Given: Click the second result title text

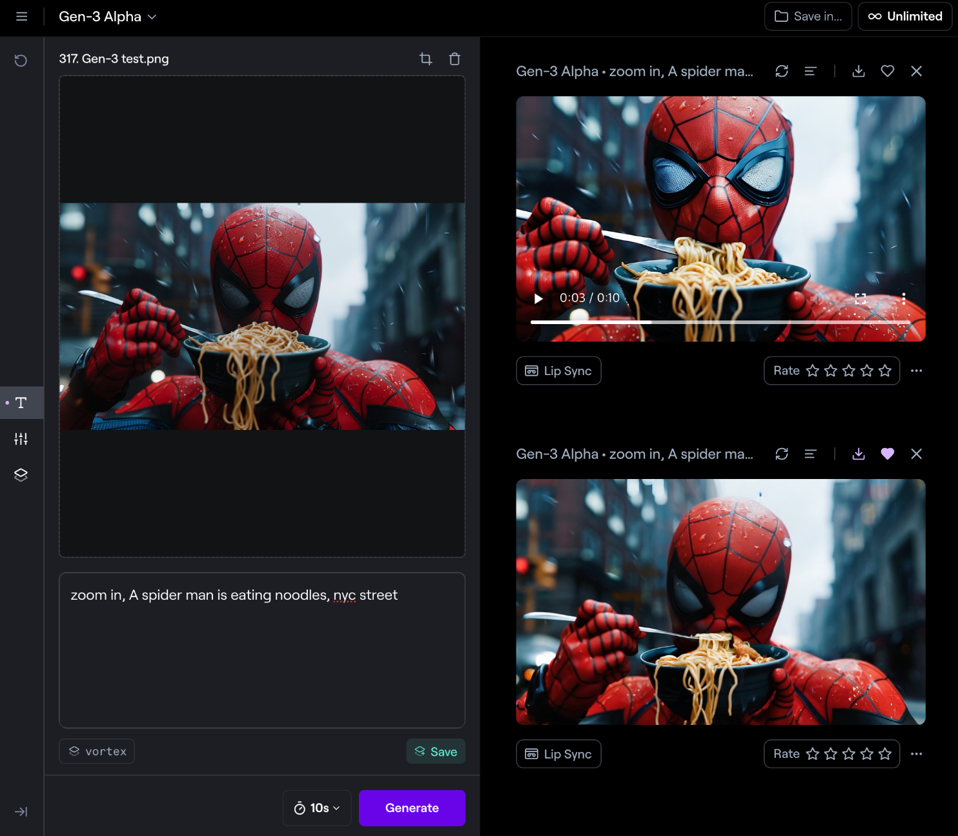Looking at the screenshot, I should coord(635,454).
